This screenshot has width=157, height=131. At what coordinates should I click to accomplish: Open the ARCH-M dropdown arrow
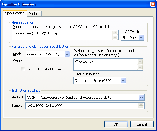(141, 38)
